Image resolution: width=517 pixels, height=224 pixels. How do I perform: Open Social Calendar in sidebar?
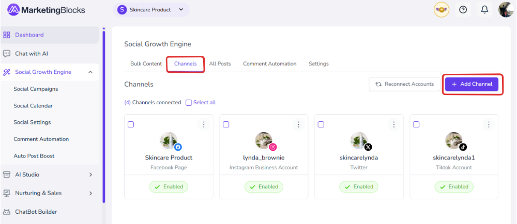click(x=33, y=106)
